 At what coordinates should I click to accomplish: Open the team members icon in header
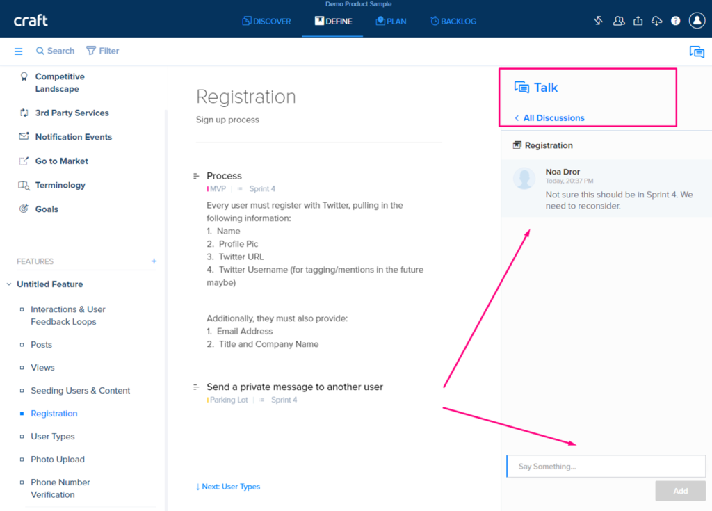click(x=618, y=20)
